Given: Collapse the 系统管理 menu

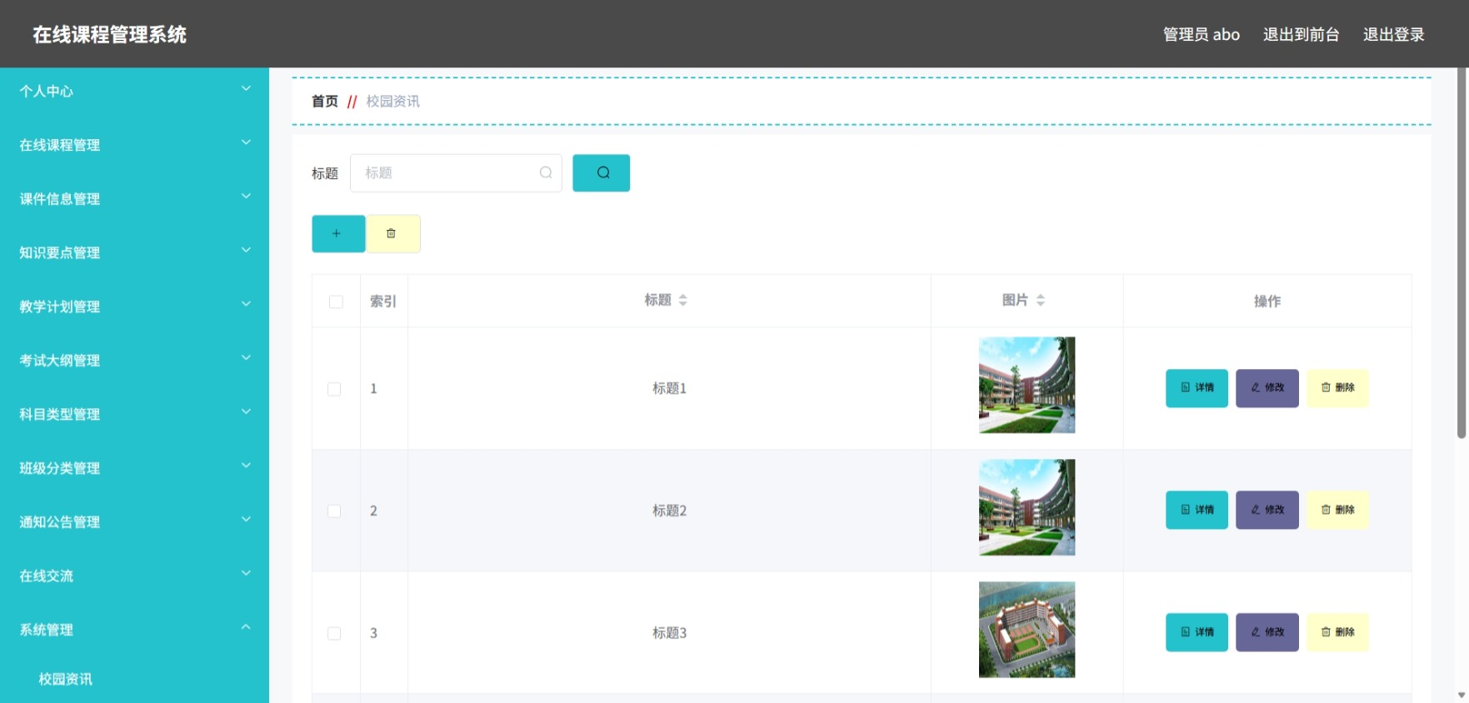Looking at the screenshot, I should click(x=134, y=630).
